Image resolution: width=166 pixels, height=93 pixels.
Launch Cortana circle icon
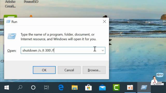33,88
